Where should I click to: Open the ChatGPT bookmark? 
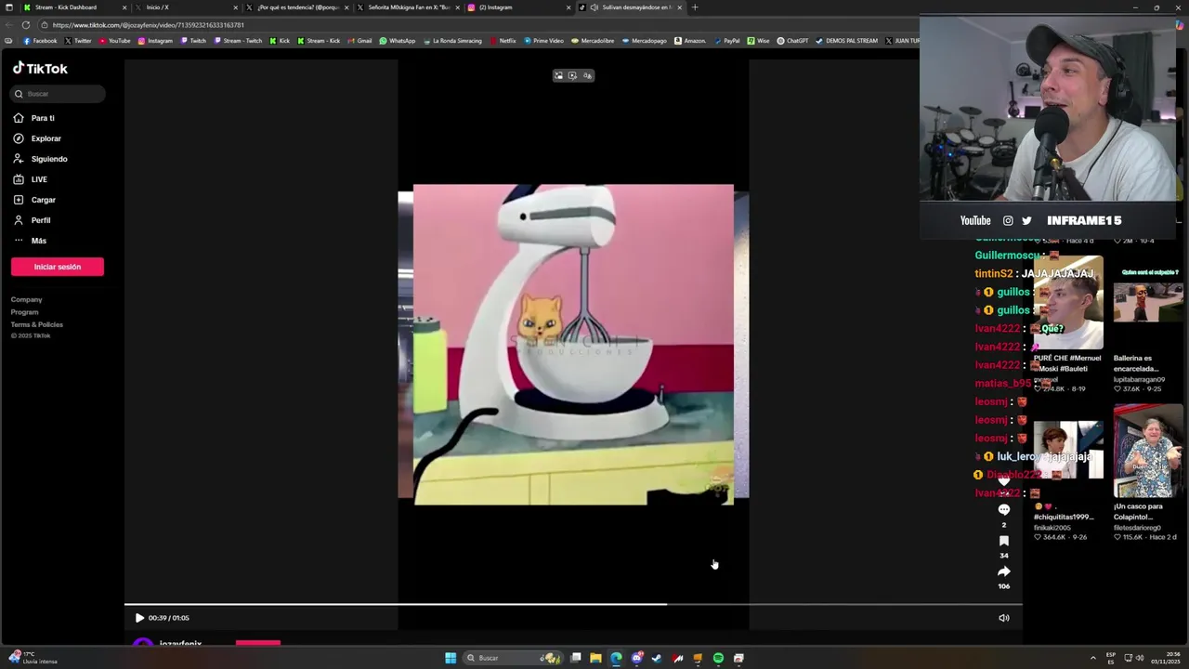pos(792,41)
